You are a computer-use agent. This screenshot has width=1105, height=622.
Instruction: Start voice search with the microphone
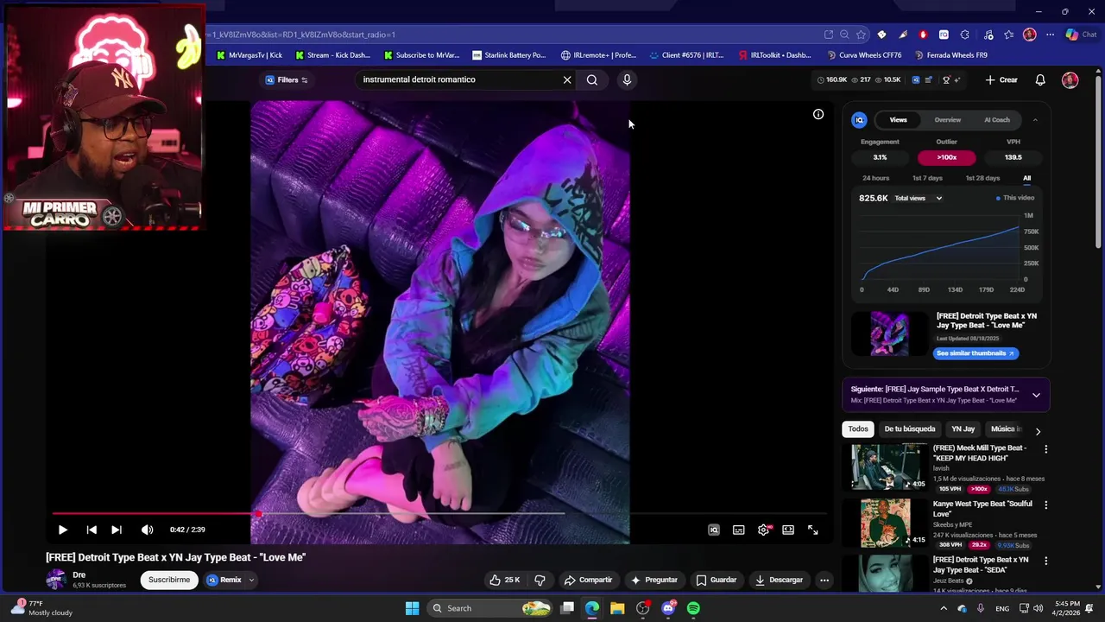click(627, 79)
